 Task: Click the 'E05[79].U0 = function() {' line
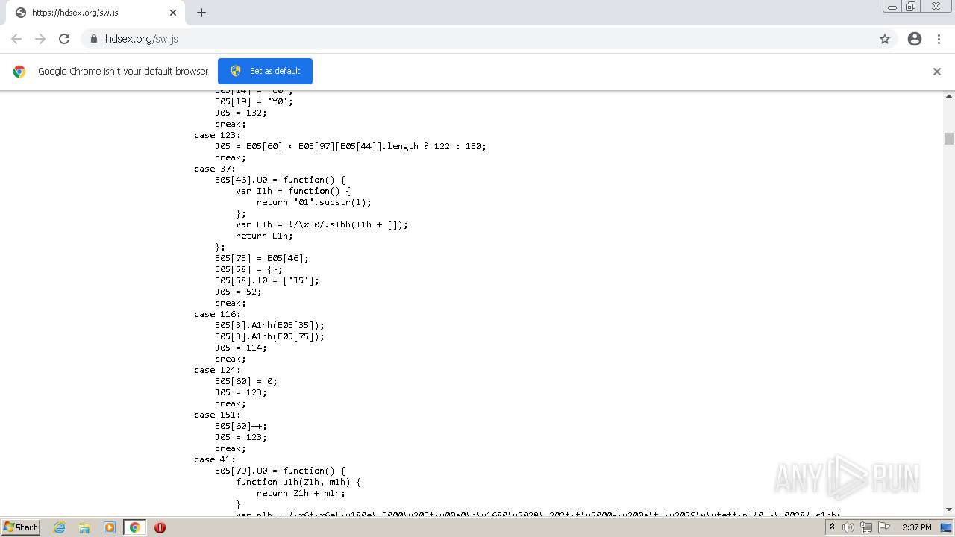click(280, 471)
